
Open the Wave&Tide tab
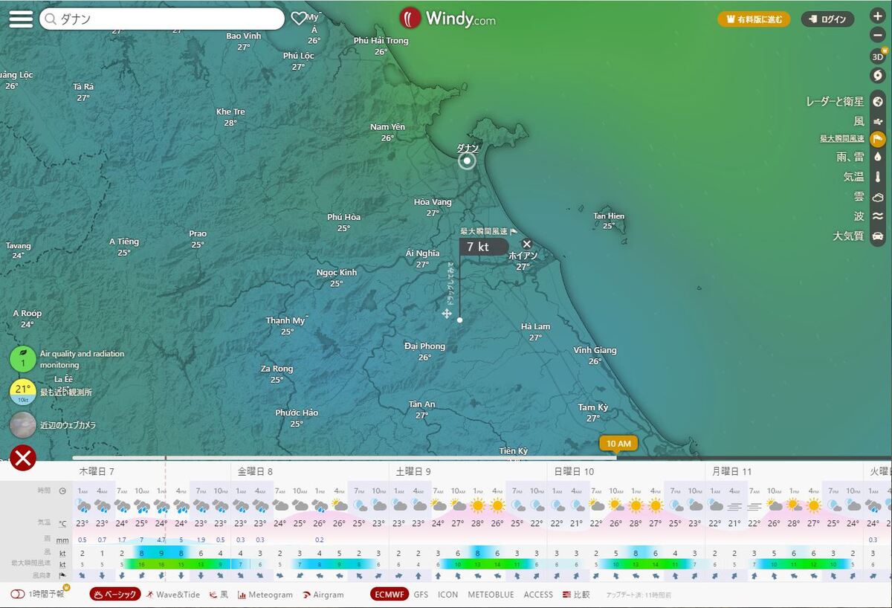pos(173,595)
